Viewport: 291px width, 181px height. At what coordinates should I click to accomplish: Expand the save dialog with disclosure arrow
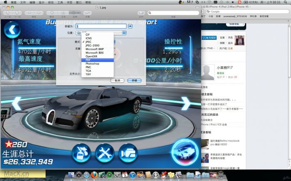click(130, 26)
